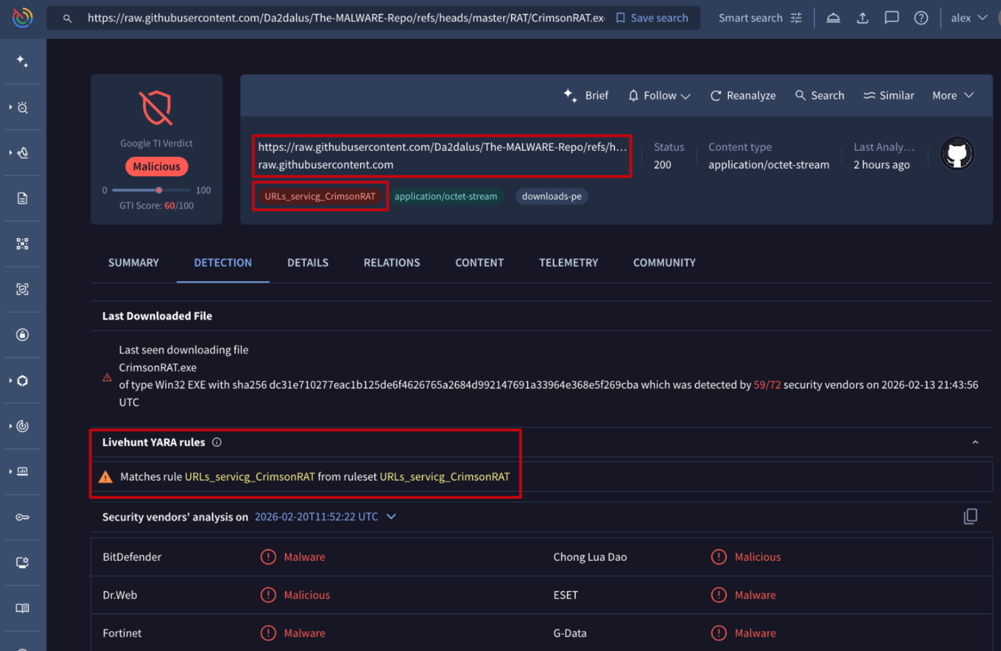Open the alex user account dropdown

tap(969, 18)
